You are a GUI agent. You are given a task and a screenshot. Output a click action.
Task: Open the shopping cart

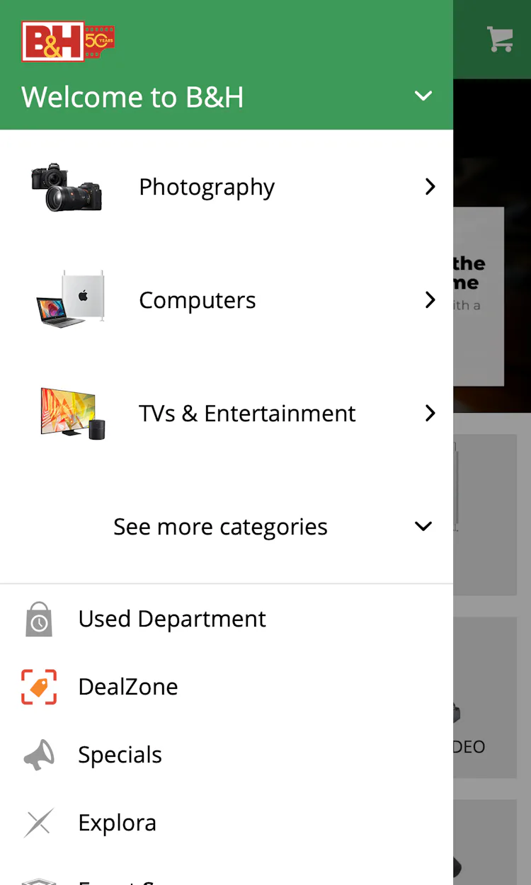(499, 39)
